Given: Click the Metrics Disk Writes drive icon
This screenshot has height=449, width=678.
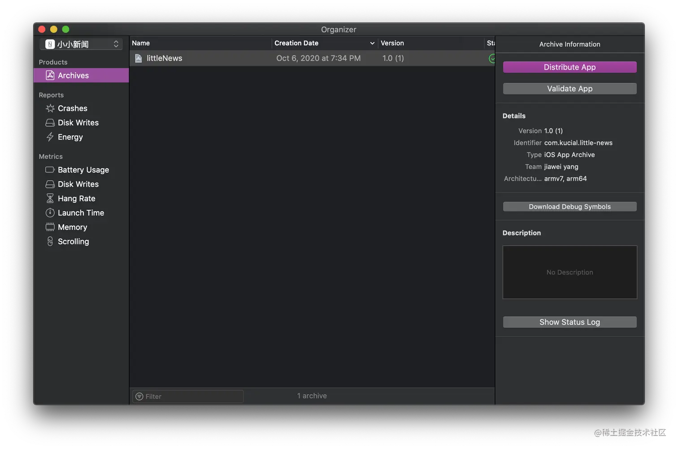Looking at the screenshot, I should click(x=50, y=184).
